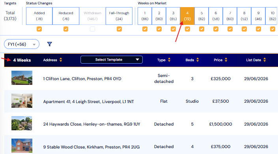Open the Select Template dropdown
The image size is (278, 154).
(112, 60)
